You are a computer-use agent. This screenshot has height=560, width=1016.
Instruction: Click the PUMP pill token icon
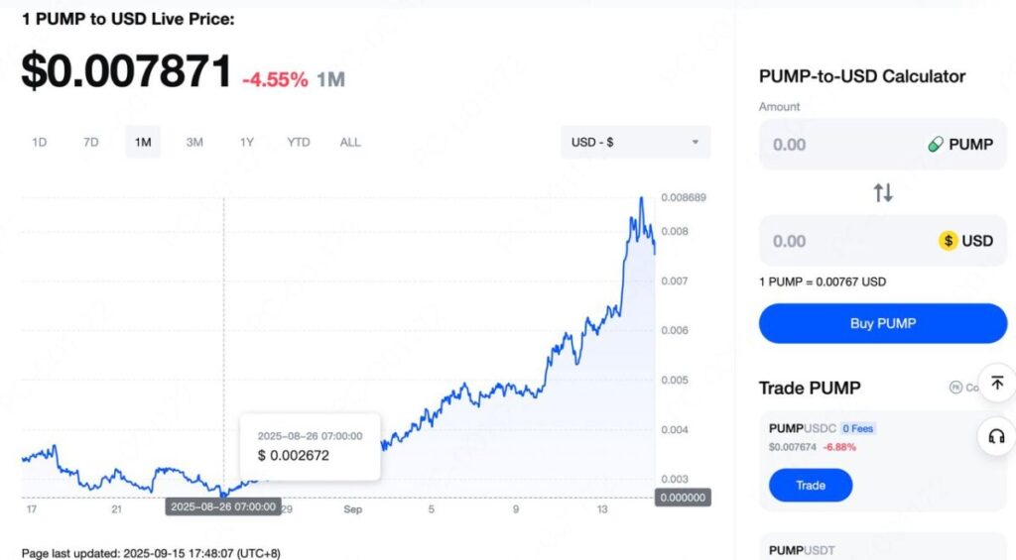(x=935, y=145)
